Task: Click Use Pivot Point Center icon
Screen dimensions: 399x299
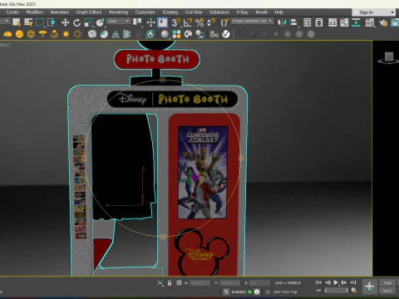Action: click(137, 22)
